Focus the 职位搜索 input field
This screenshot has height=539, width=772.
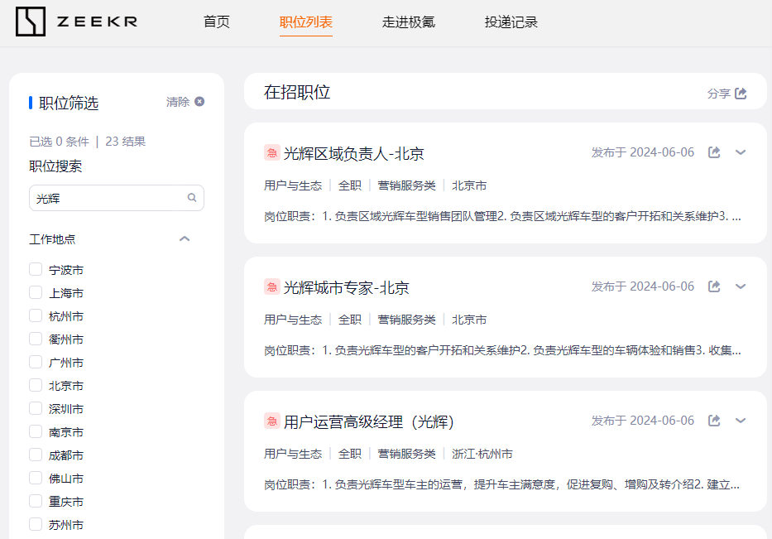(108, 198)
